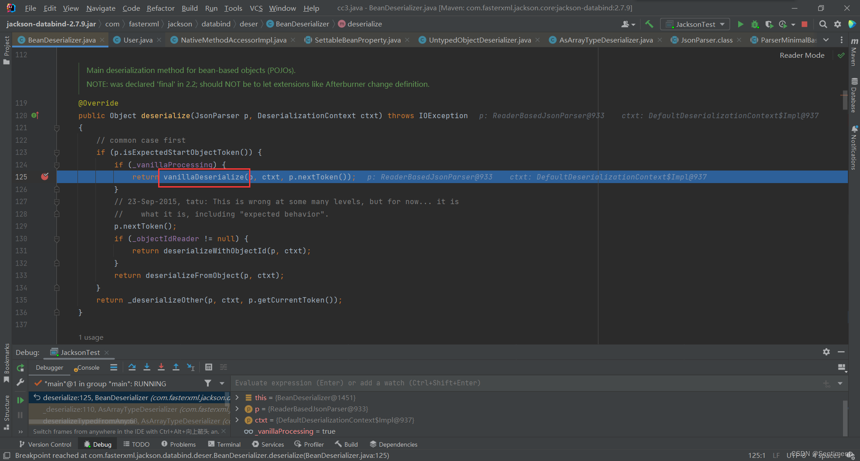
Task: Switch to SettableBeanProperty.java tab
Action: click(357, 40)
